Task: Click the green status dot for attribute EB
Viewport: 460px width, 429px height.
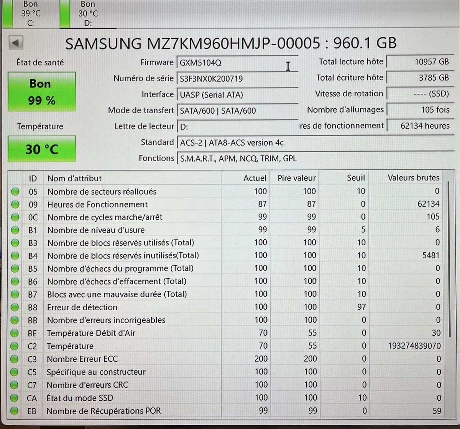Action: pos(15,411)
